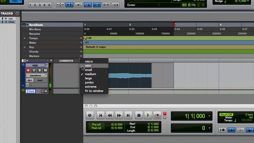Toggle Count Off in the transport

(226, 114)
